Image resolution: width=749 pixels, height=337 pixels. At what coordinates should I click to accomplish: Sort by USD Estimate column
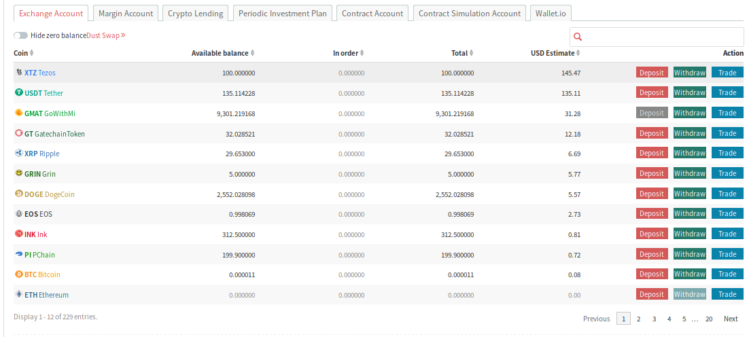point(555,53)
